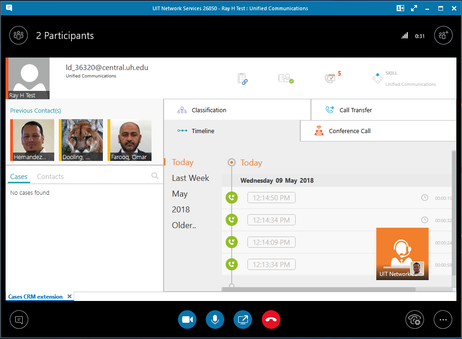Viewport: 462px width, 339px height.
Task: Expand the Older.. timeline section
Action: coord(184,225)
